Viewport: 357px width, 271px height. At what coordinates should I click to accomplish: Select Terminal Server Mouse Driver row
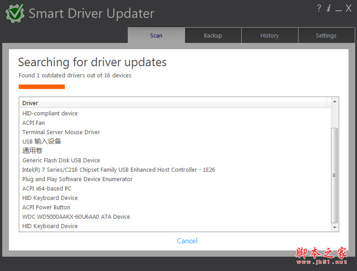click(x=175, y=132)
